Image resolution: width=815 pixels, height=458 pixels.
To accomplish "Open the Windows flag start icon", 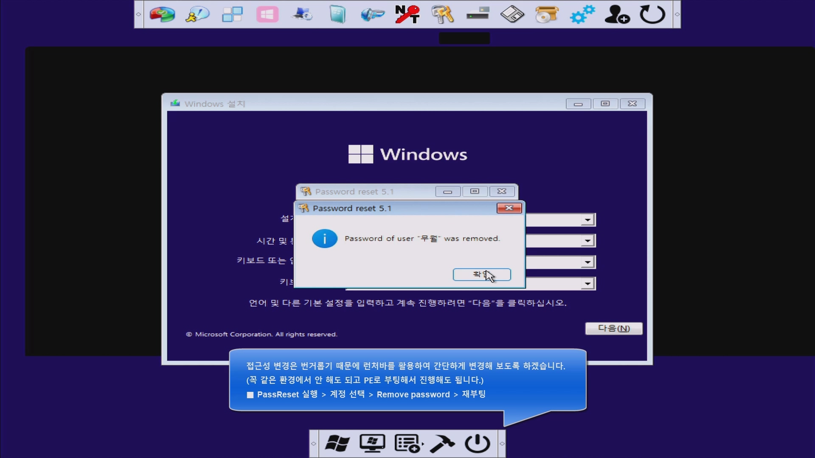I will [337, 444].
